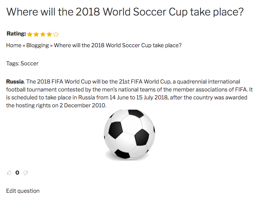Click the Tags label
Image resolution: width=257 pixels, height=200 pixels.
[x=13, y=64]
